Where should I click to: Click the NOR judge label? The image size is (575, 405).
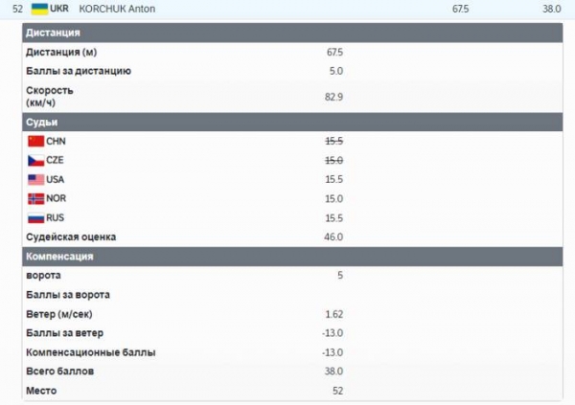[57, 198]
